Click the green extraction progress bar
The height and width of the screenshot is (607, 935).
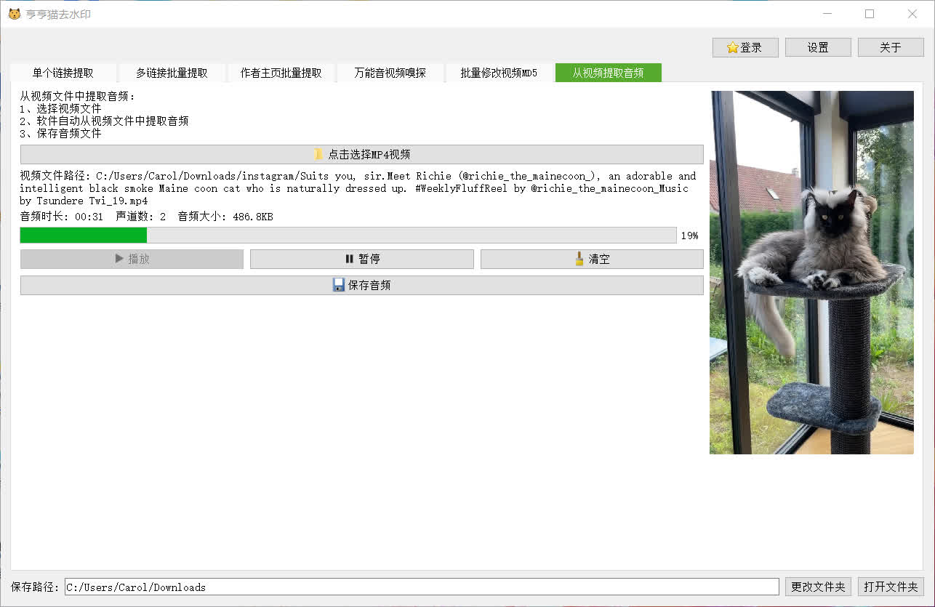pos(84,235)
